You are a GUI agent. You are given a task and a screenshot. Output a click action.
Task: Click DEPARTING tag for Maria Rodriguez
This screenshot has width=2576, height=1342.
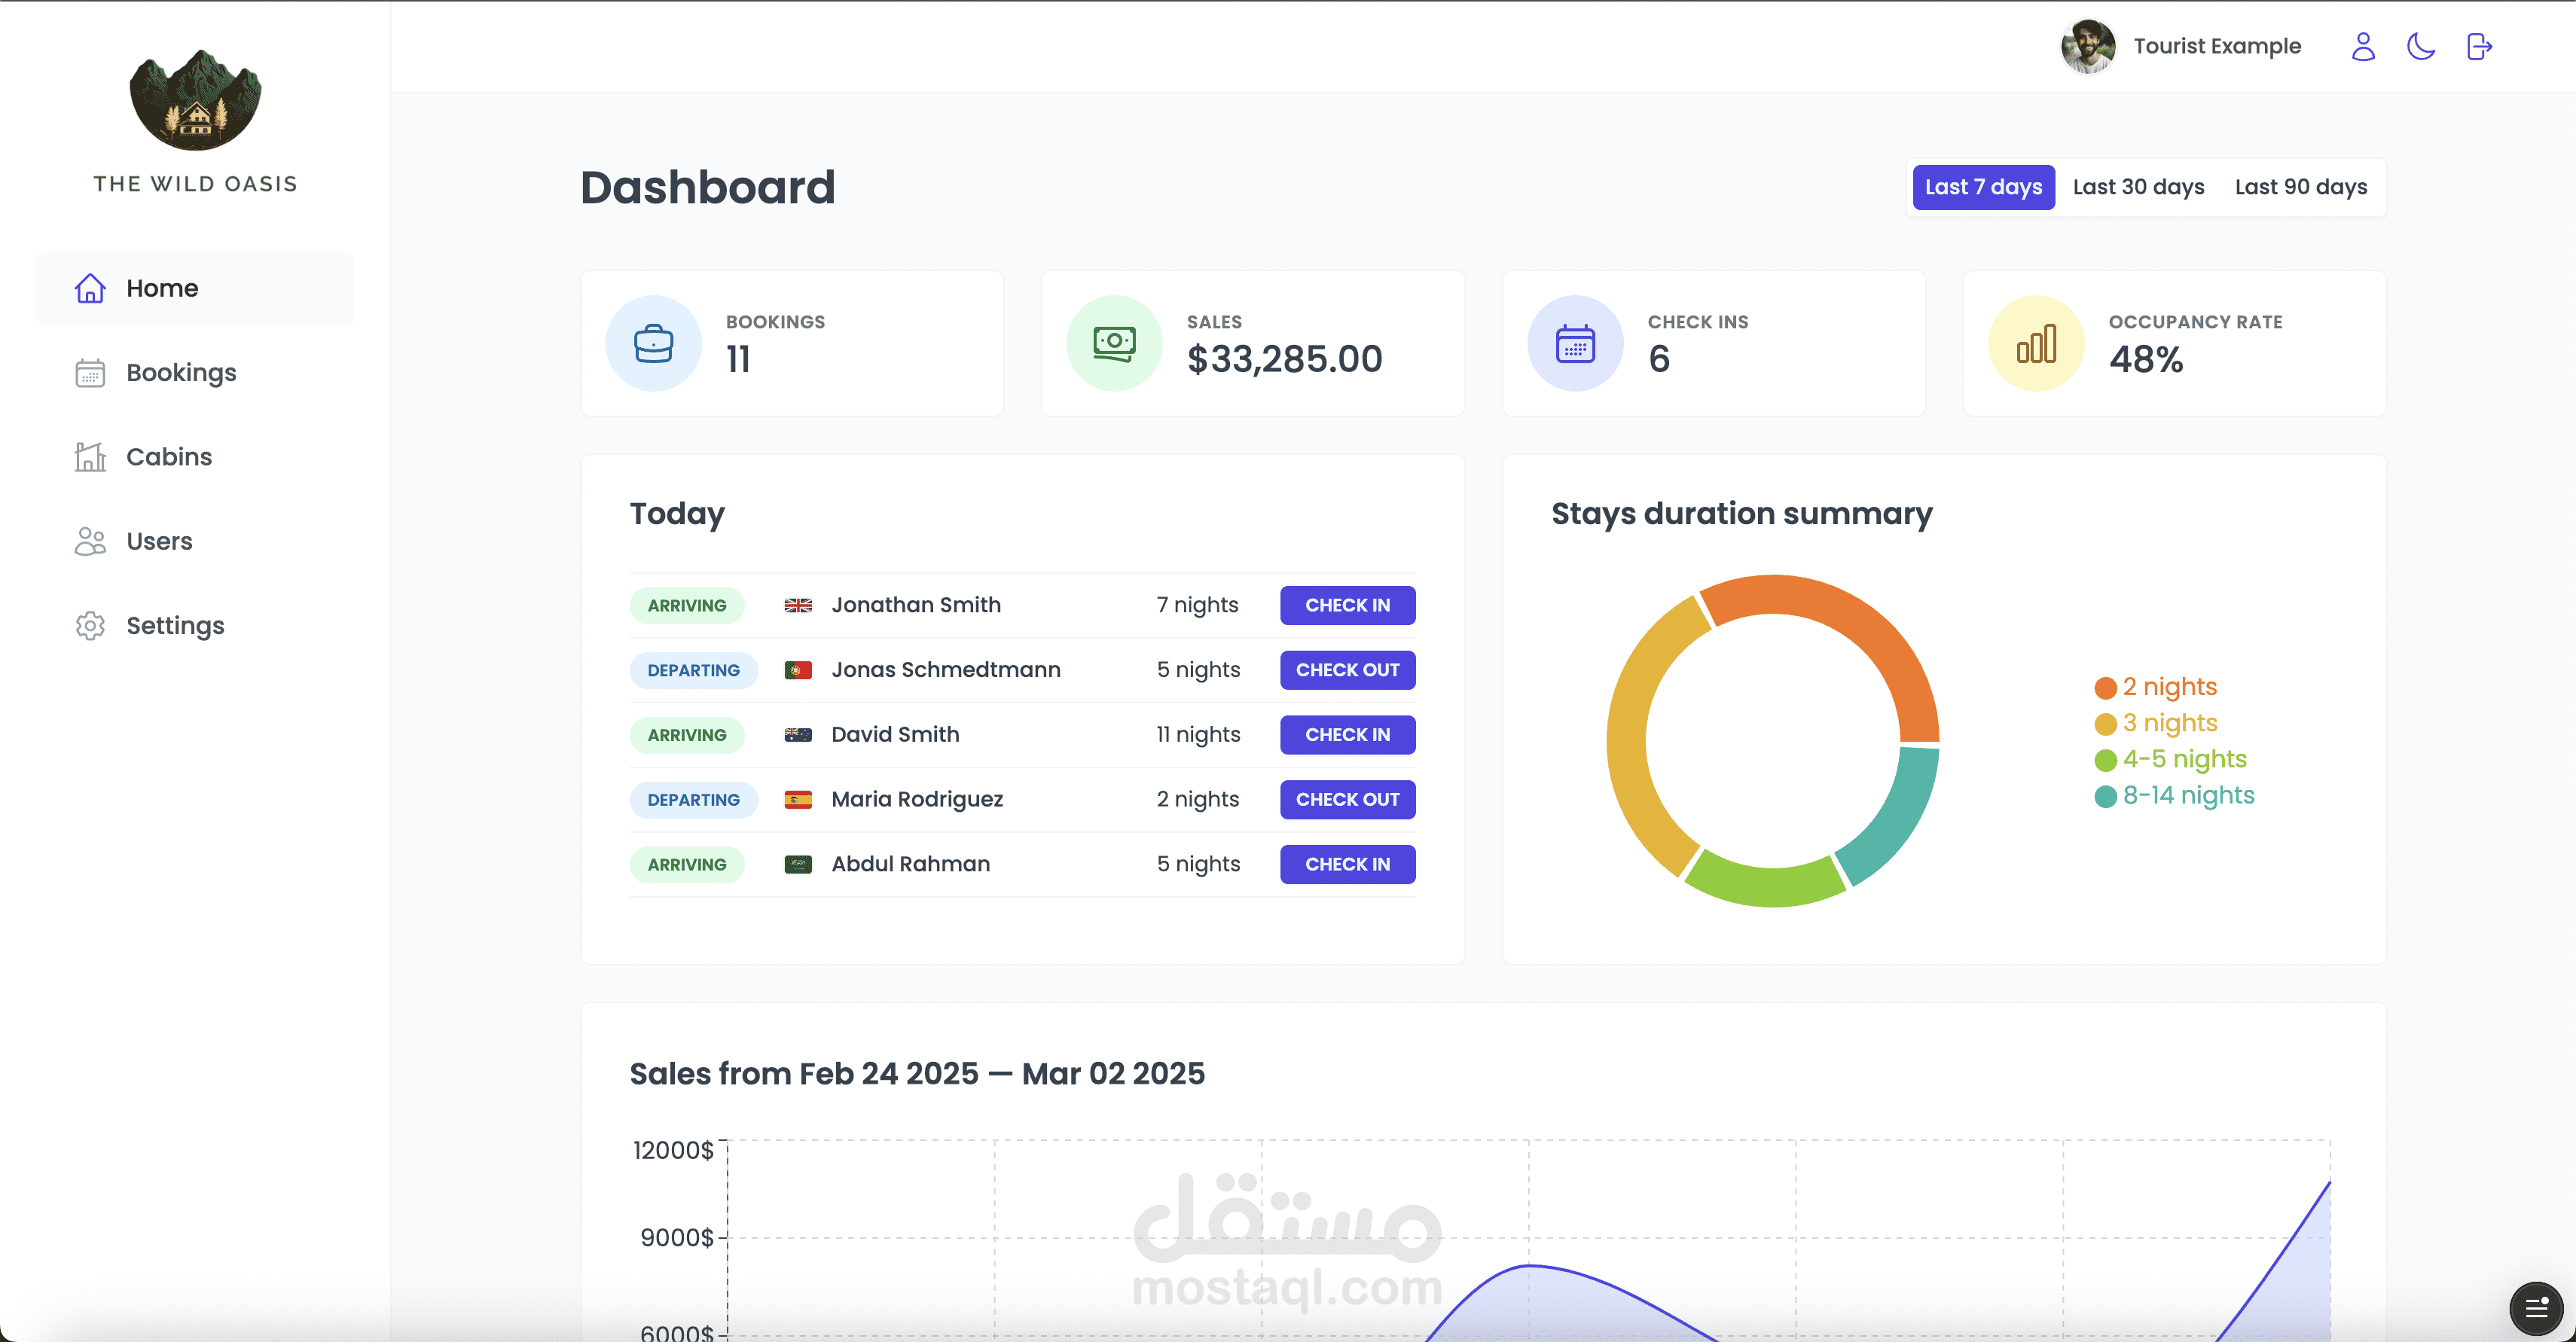tap(693, 799)
